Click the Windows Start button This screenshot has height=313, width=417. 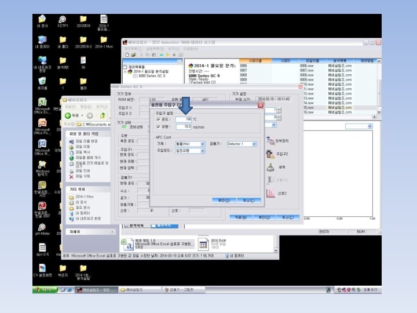(x=45, y=290)
